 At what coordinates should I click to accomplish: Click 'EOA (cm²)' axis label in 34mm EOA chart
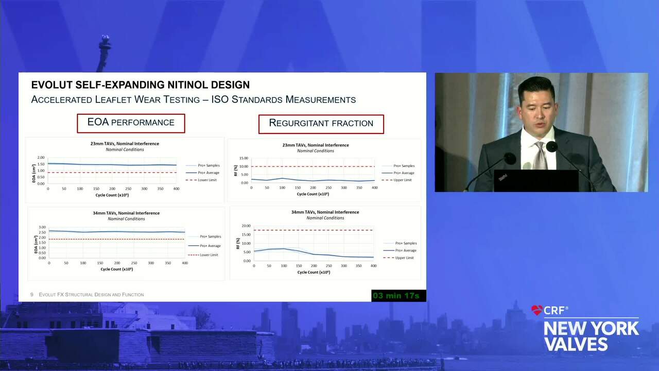[x=36, y=244]
